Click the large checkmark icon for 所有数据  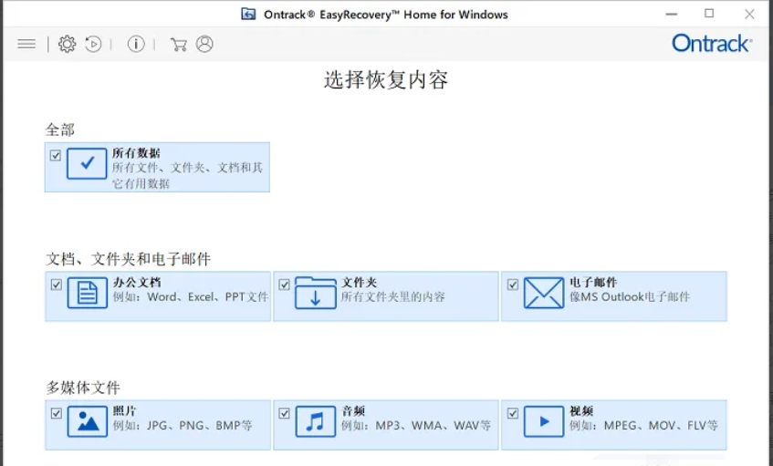[x=87, y=163]
